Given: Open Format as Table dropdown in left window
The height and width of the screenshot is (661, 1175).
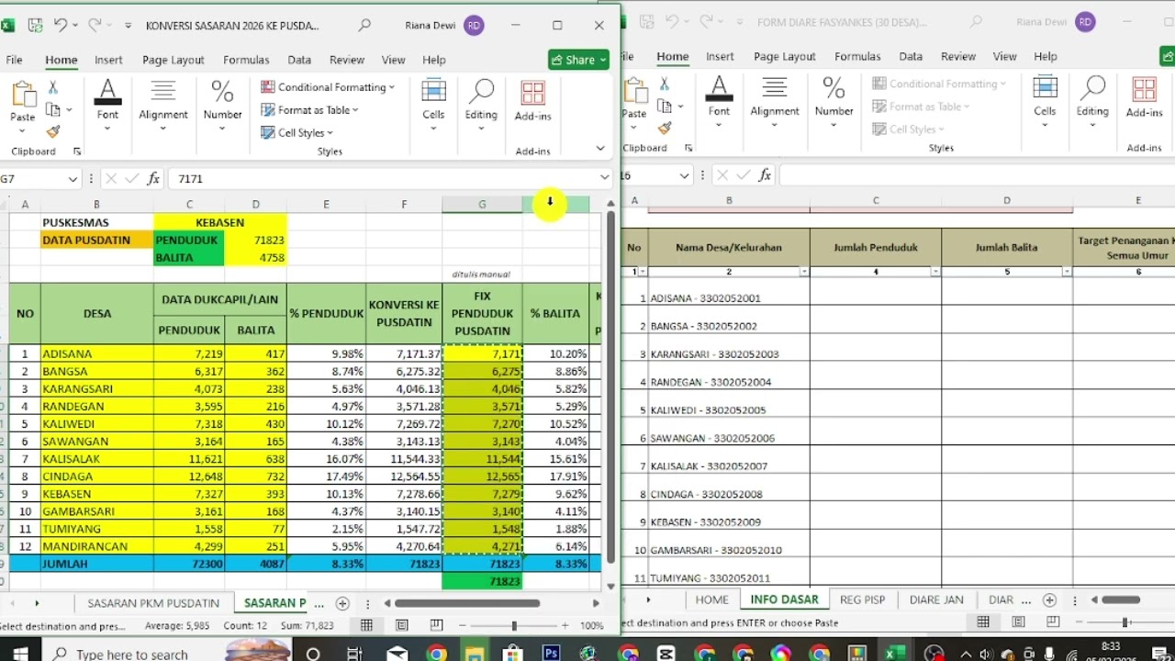Looking at the screenshot, I should pos(310,110).
